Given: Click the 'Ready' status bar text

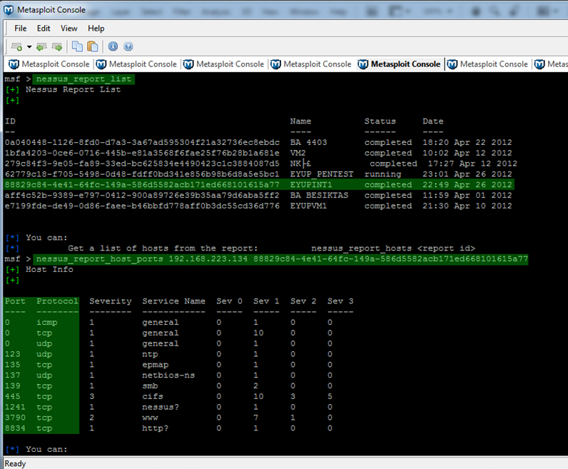Looking at the screenshot, I should [x=15, y=463].
